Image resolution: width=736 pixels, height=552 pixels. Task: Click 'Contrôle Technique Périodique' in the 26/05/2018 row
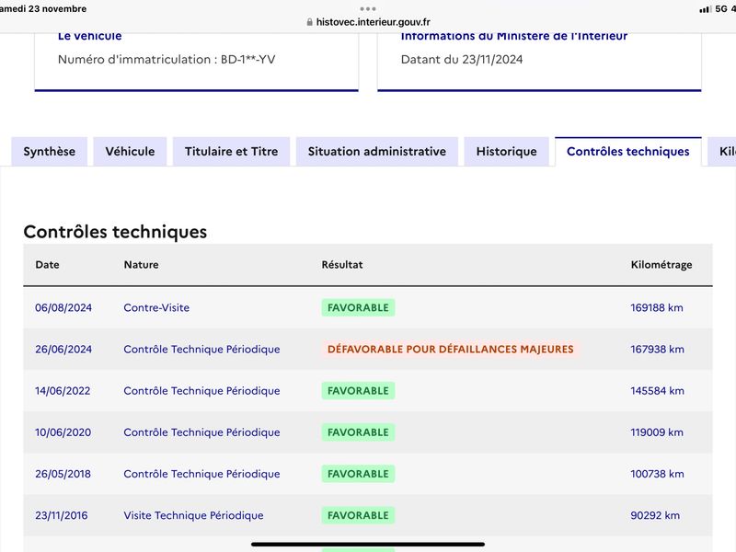[x=201, y=474]
